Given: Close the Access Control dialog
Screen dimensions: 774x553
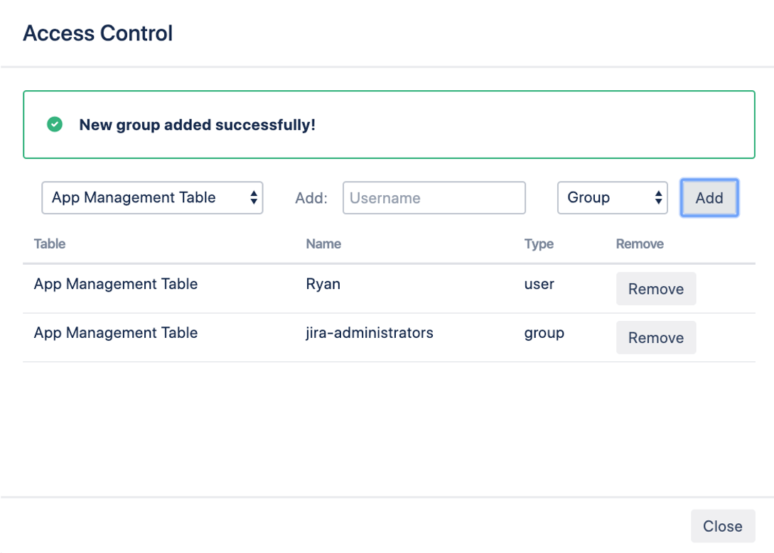Looking at the screenshot, I should tap(722, 526).
